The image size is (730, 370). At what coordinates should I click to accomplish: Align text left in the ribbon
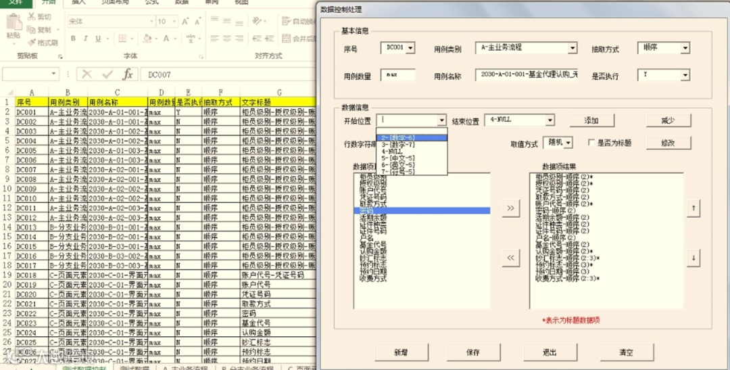point(214,39)
